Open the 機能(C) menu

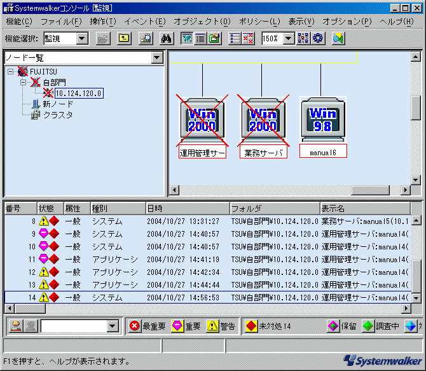point(19,21)
